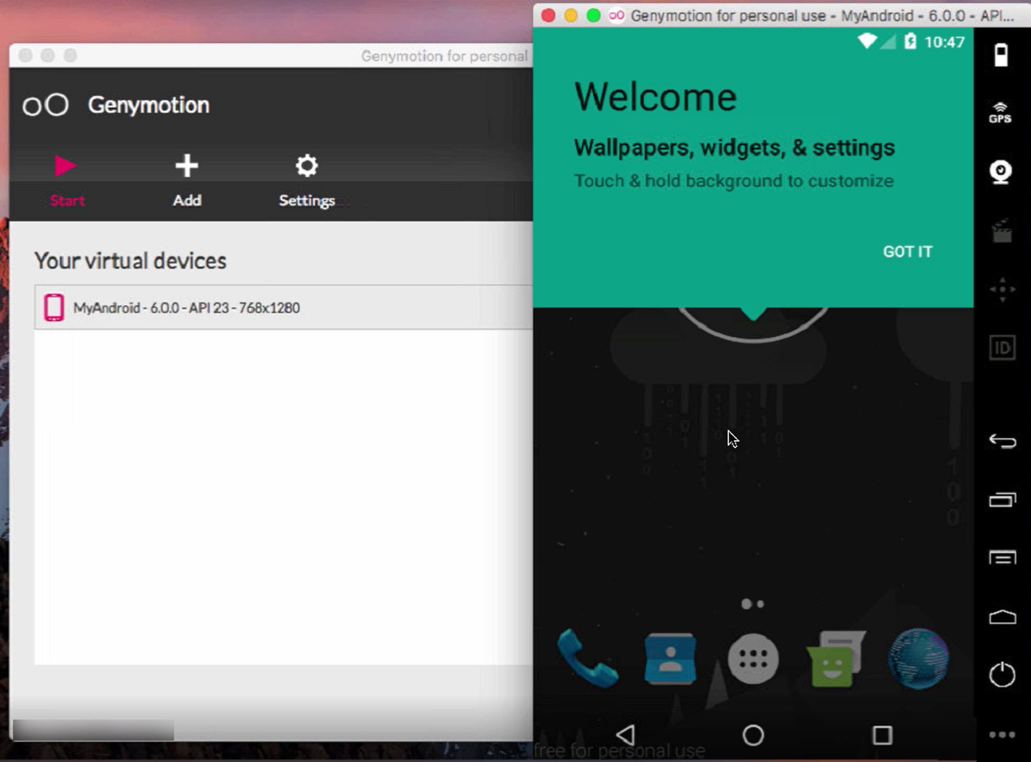Click the "Your virtual devices" heading
This screenshot has height=762, width=1031.
130,261
